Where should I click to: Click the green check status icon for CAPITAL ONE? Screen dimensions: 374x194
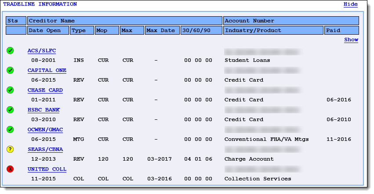click(10, 70)
